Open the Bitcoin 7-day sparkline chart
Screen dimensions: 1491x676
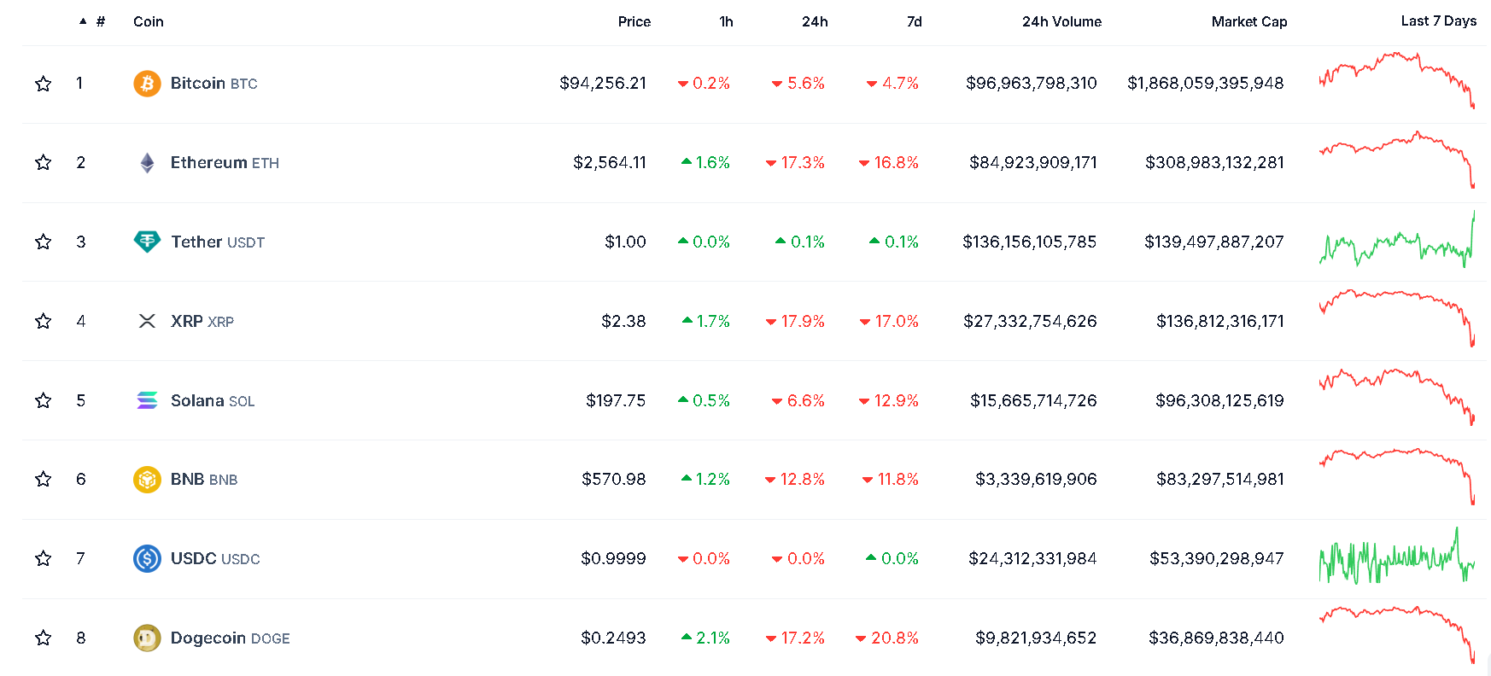pyautogui.click(x=1396, y=80)
